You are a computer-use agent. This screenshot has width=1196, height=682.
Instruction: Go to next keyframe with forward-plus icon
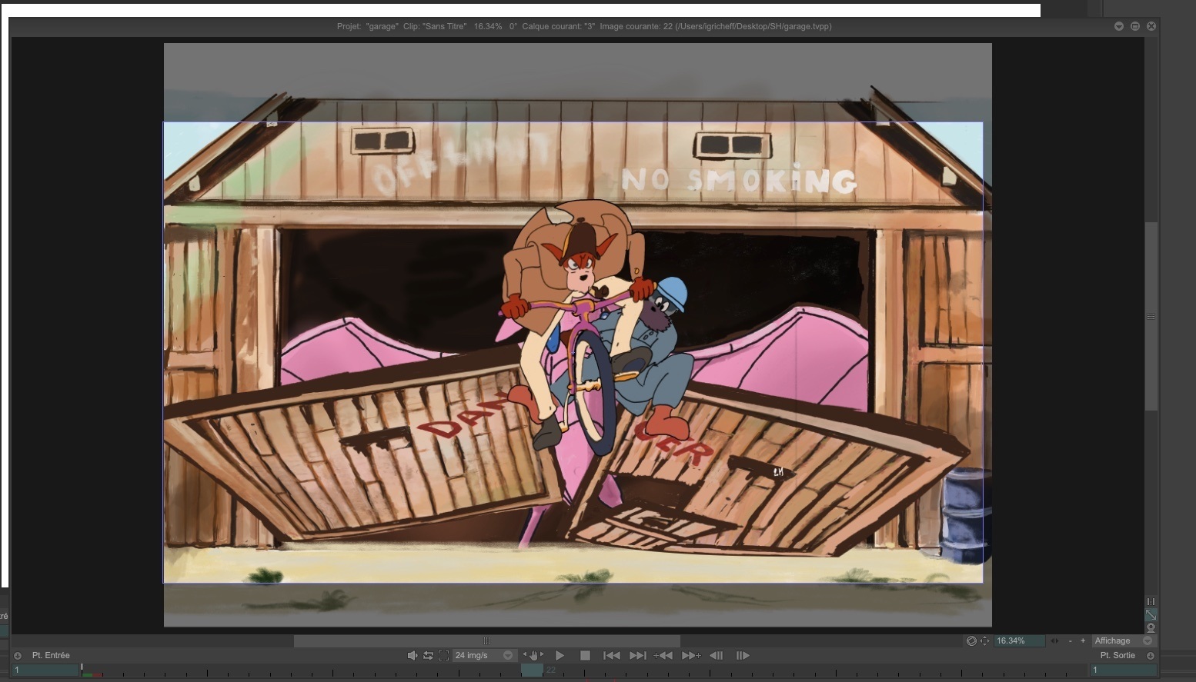(691, 656)
